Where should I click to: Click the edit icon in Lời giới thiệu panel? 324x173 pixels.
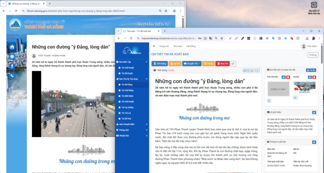pyautogui.click(x=314, y=112)
